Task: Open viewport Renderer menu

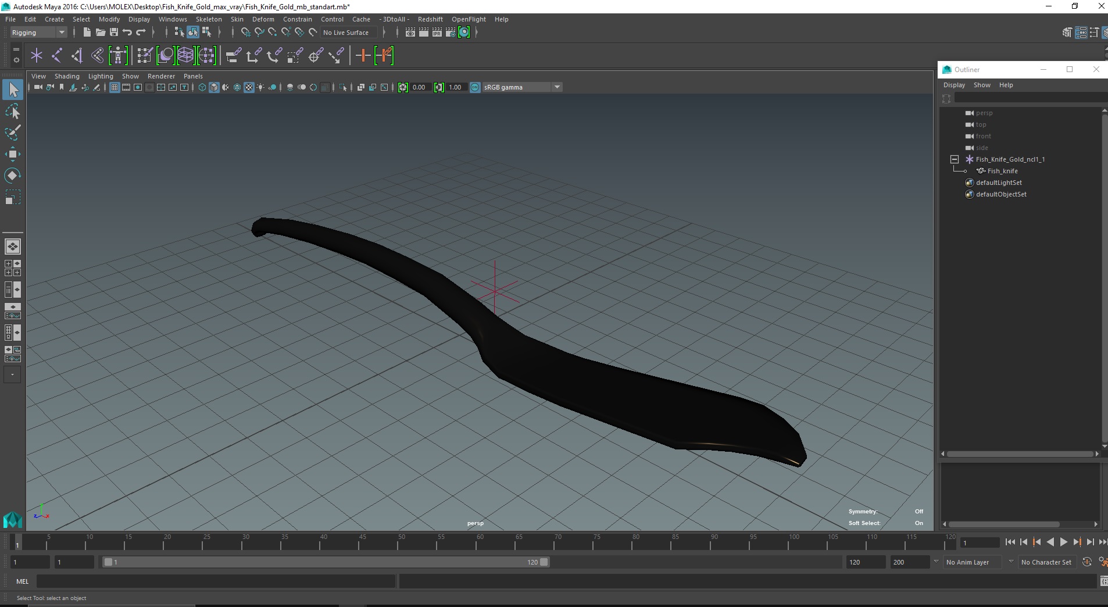Action: coord(161,76)
